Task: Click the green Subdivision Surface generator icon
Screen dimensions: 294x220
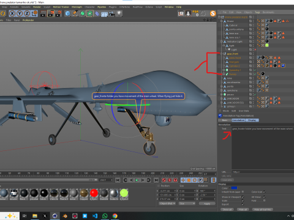Action: click(x=82, y=13)
